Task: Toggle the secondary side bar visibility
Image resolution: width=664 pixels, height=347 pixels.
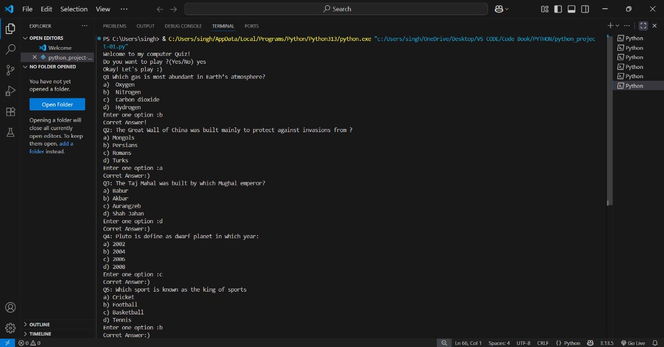Action: [585, 9]
